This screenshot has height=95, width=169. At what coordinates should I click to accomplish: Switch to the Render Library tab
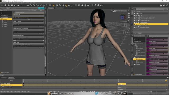point(59,8)
